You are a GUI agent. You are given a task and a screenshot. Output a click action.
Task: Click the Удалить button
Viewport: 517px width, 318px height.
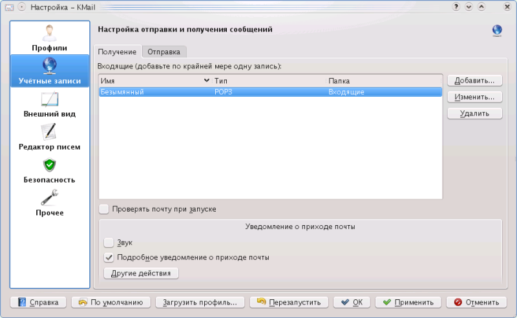point(474,114)
